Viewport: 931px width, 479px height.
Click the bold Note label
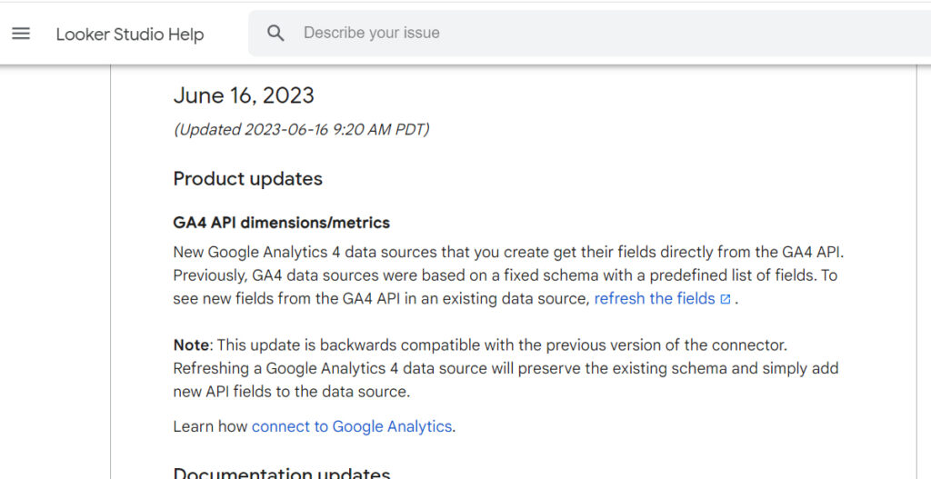191,345
